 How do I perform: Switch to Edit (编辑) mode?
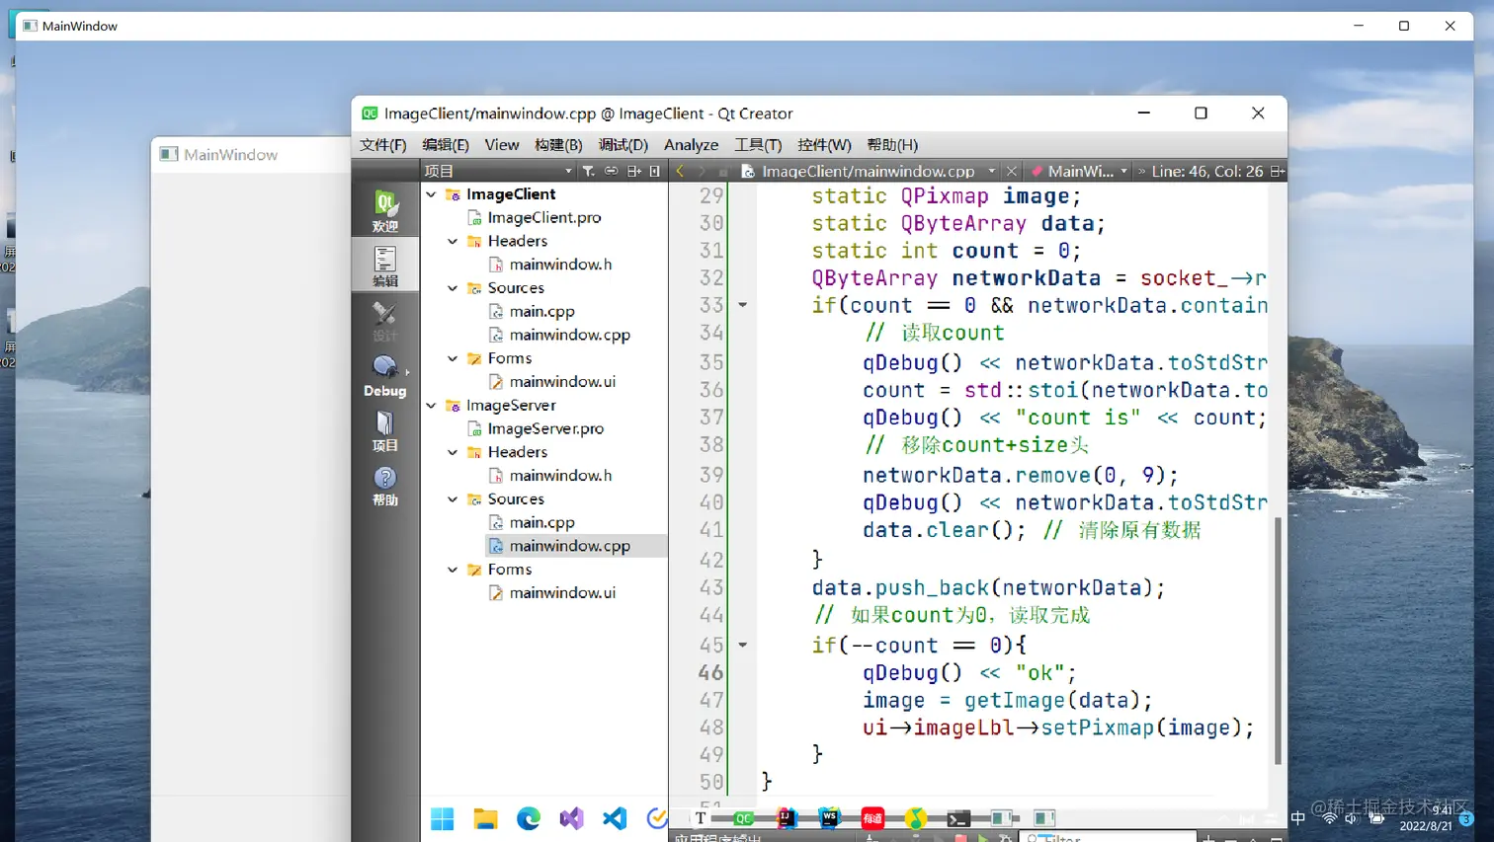coord(384,266)
